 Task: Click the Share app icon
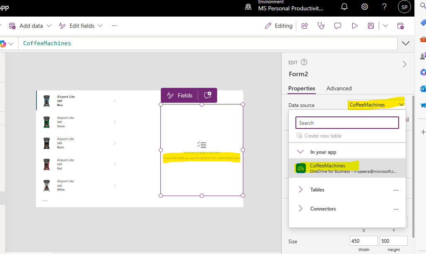pos(305,26)
